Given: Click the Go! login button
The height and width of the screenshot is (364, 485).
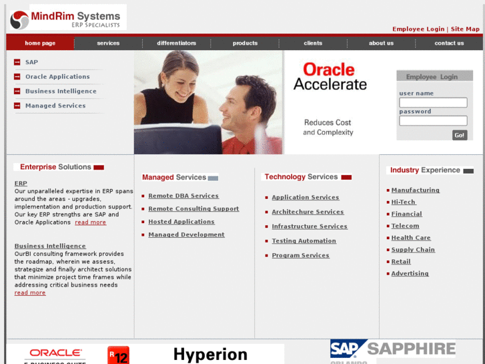Looking at the screenshot, I should click(x=460, y=135).
